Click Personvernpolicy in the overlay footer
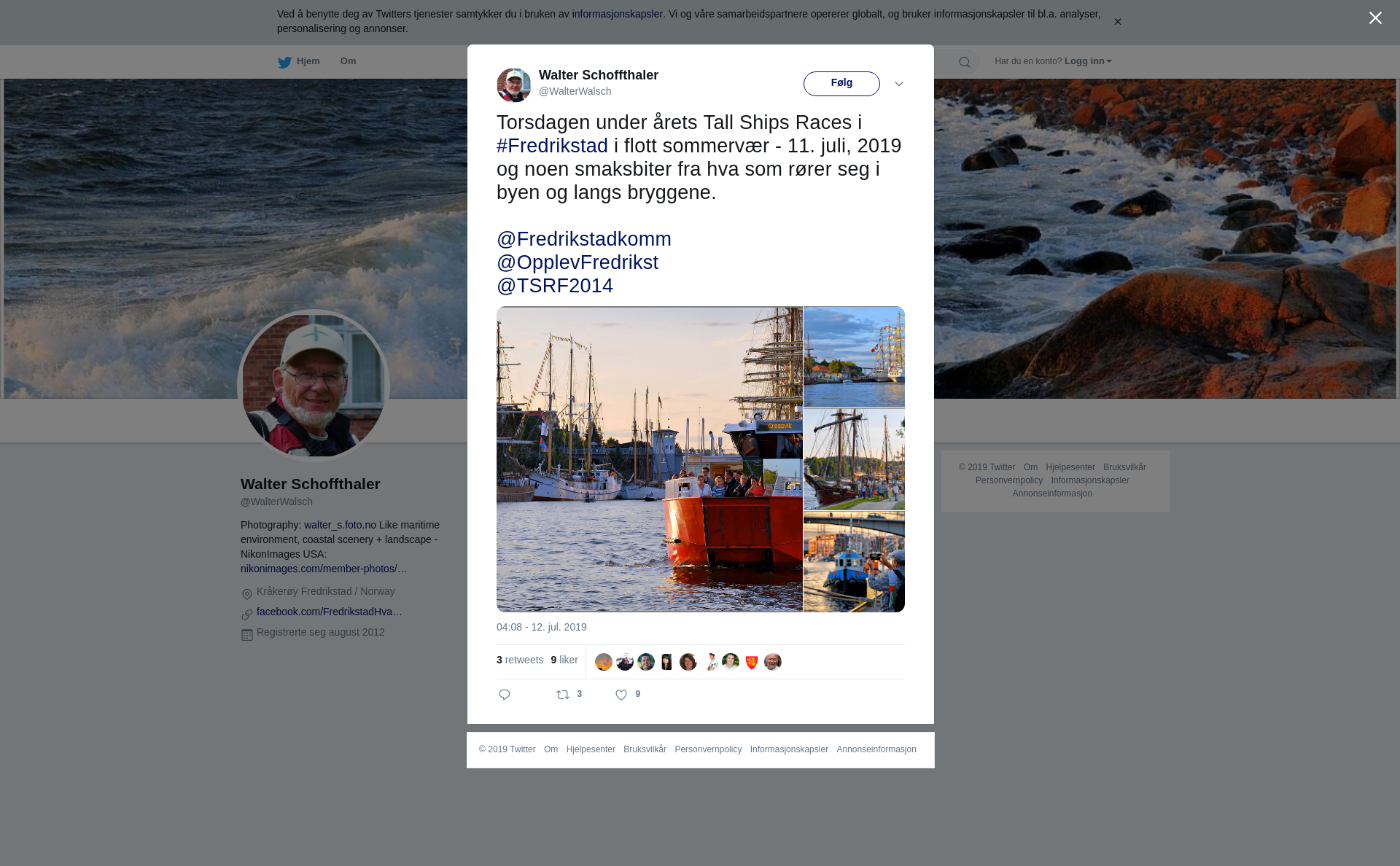Image resolution: width=1400 pixels, height=866 pixels. click(708, 749)
